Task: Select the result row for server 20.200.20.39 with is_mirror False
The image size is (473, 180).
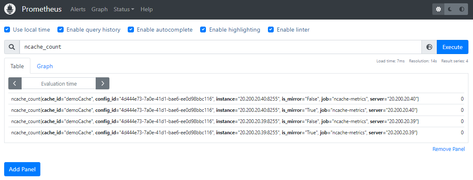Action: click(x=236, y=121)
